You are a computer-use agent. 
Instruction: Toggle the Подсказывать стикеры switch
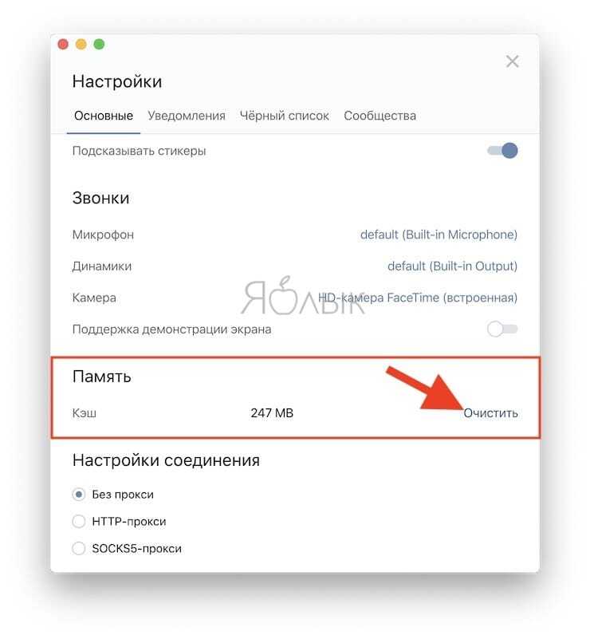click(502, 151)
